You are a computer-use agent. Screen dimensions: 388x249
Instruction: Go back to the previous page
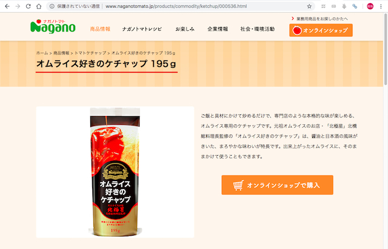(7, 6)
